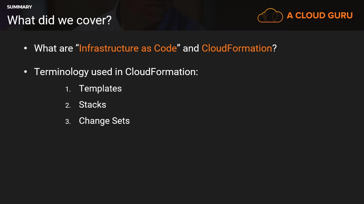
Task: Select the "Change Sets" list item
Action: pyautogui.click(x=104, y=121)
